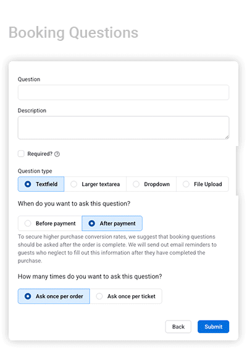Click the Description field label

click(32, 110)
